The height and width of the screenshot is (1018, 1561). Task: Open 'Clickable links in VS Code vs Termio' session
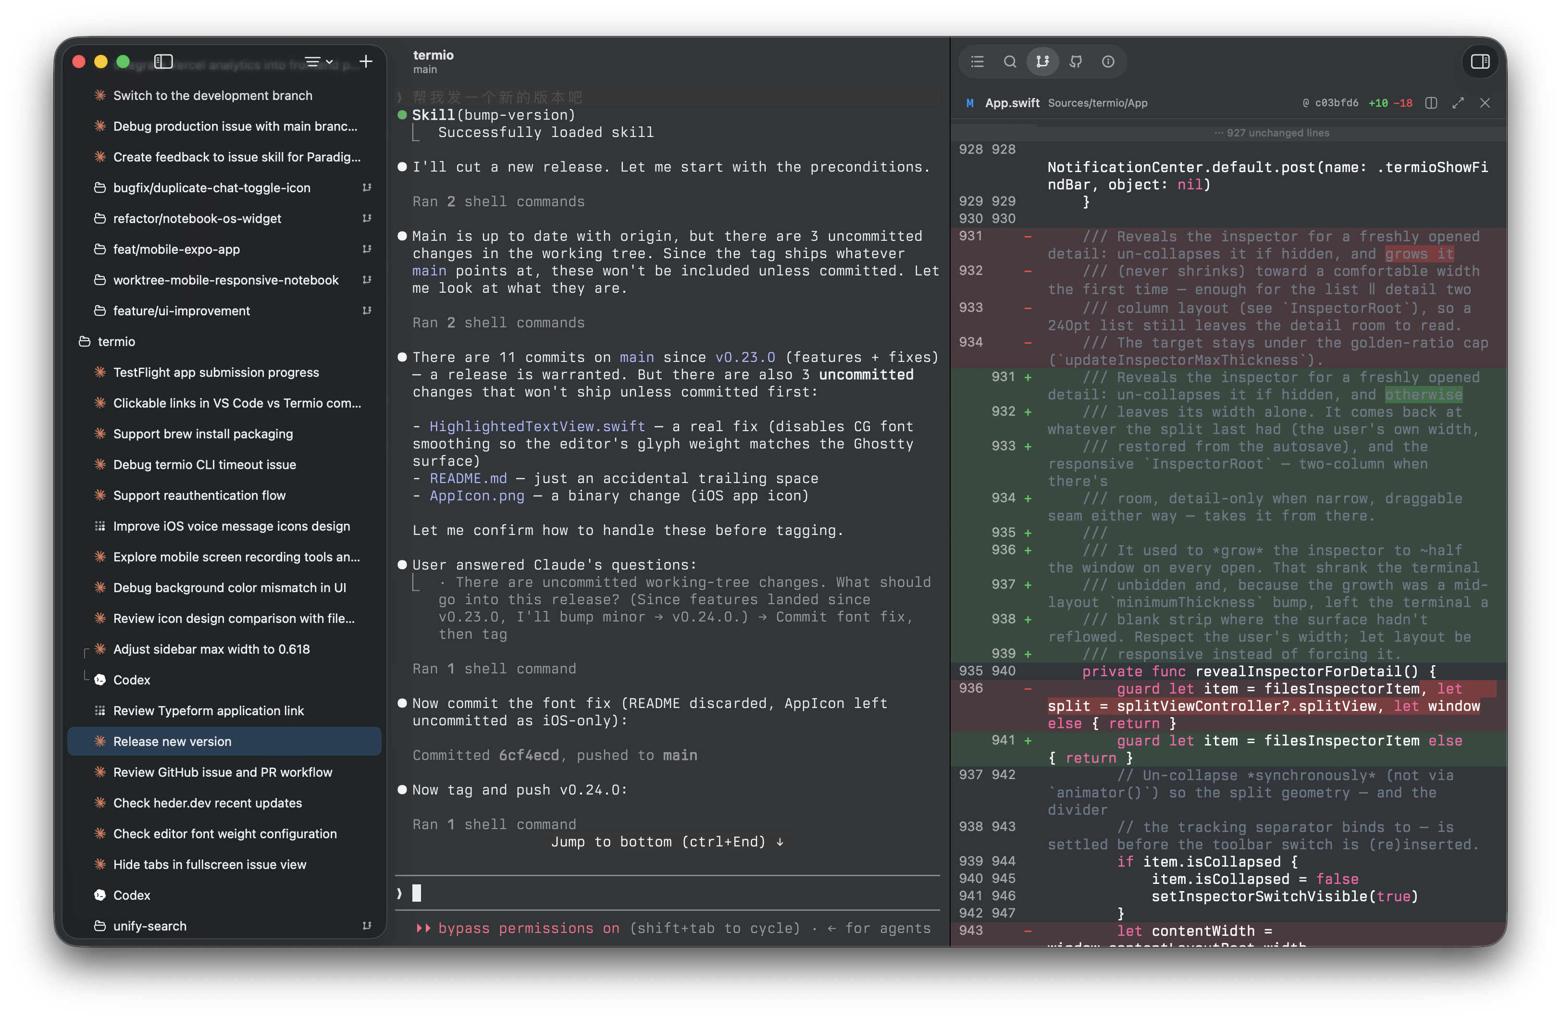click(x=224, y=403)
